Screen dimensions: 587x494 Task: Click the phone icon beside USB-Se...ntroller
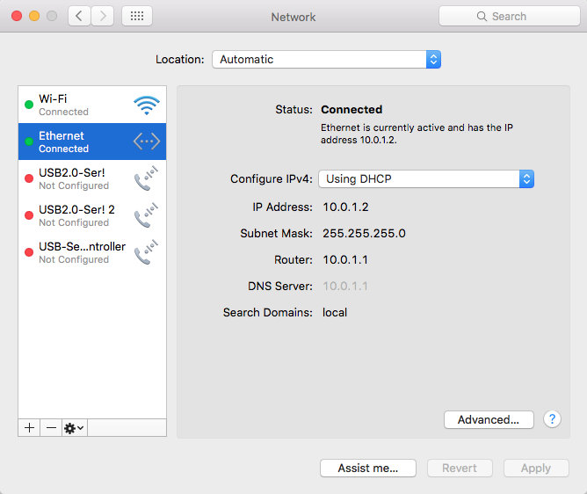tap(147, 252)
